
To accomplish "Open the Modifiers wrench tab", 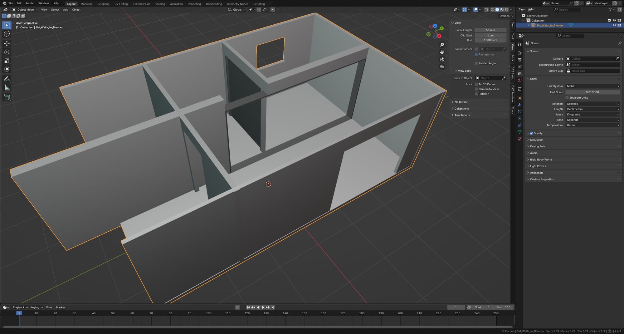I will tap(519, 105).
